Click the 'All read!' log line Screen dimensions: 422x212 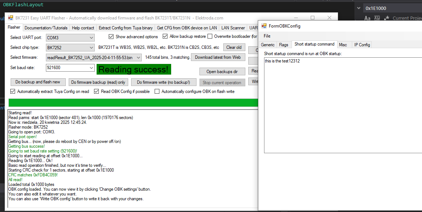point(15,180)
